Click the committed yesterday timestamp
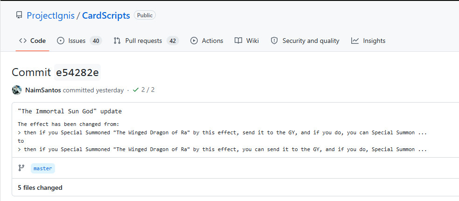 93,90
